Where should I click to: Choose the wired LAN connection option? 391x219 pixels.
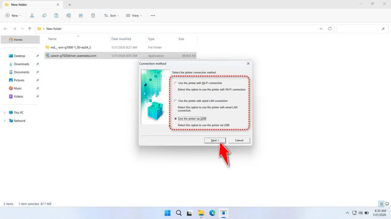175,101
